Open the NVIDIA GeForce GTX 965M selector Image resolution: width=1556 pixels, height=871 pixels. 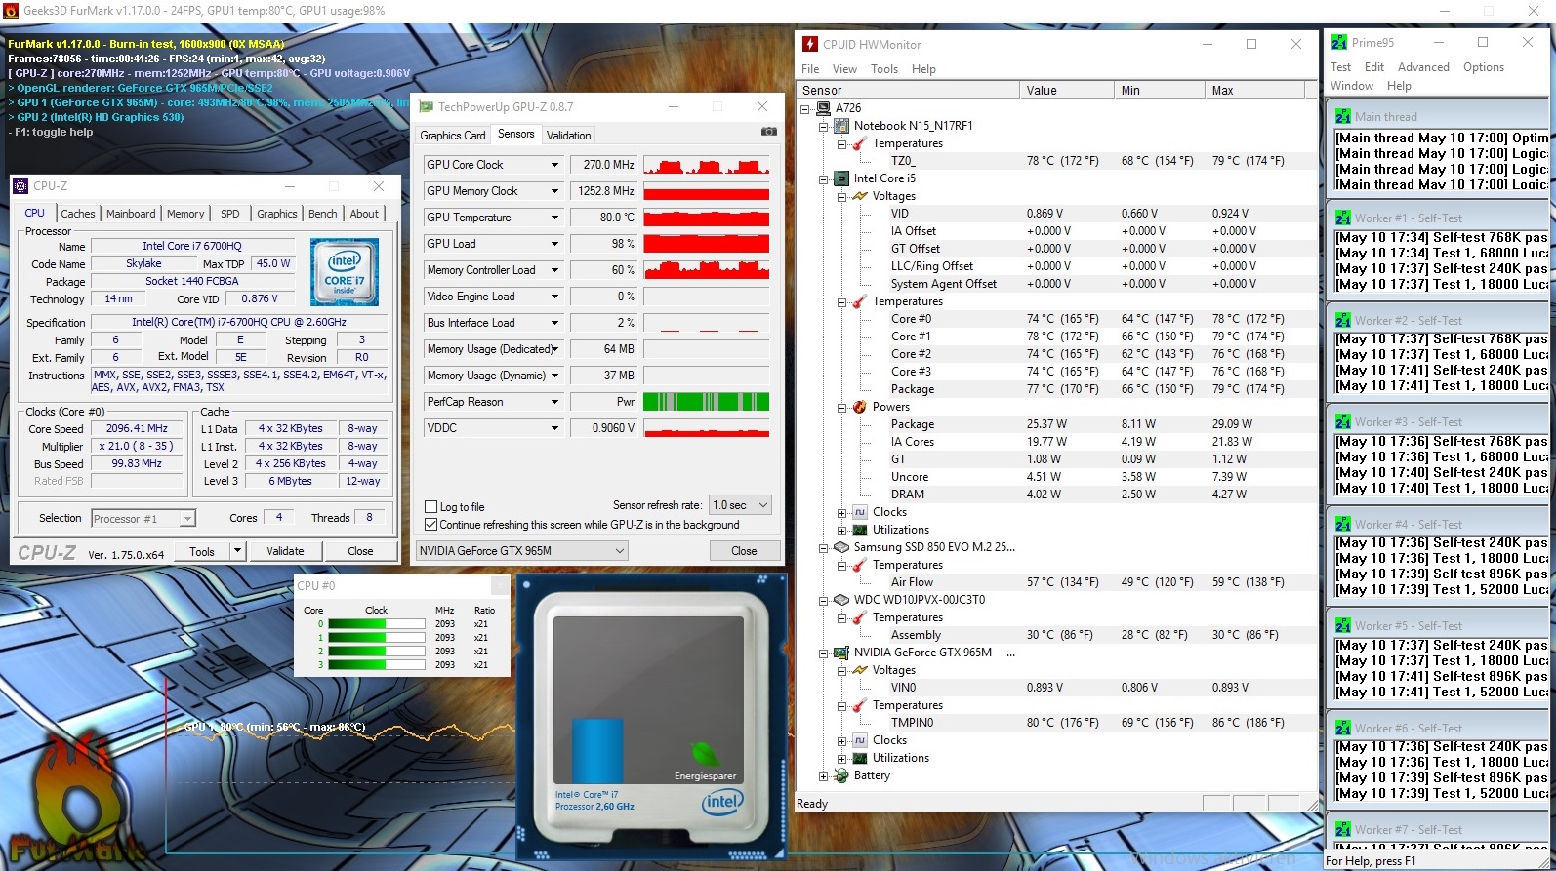click(521, 551)
